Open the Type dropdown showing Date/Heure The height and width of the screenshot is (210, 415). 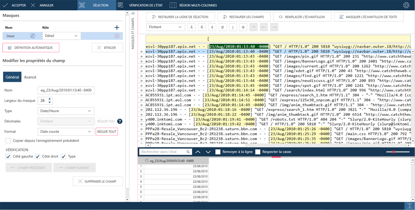pos(66,111)
